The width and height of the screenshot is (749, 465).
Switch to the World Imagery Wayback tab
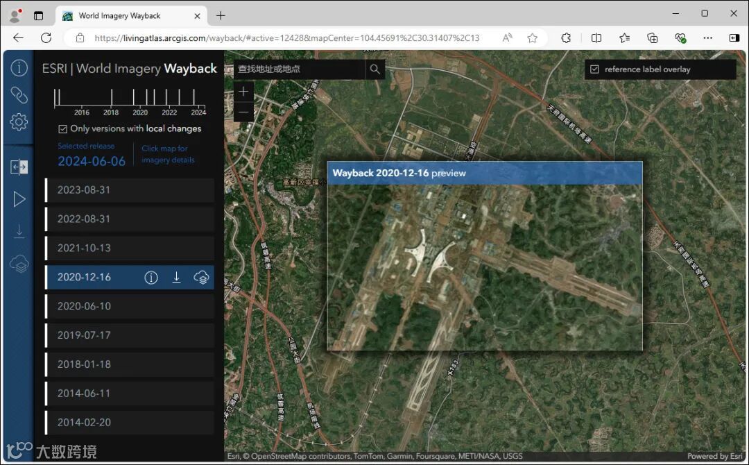click(132, 16)
